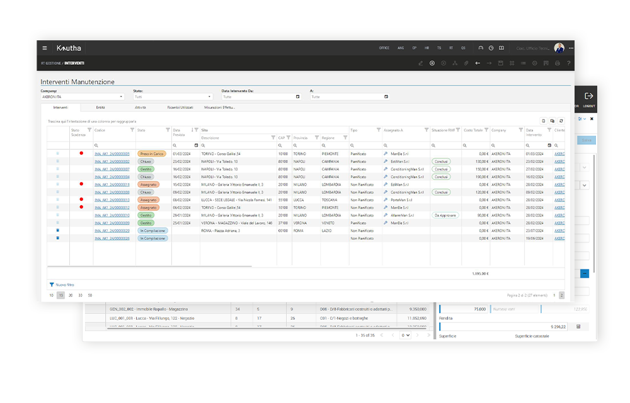Viewport: 630px width, 403px height.
Task: Expand the Company dropdown showing AKERON ITA
Action: tap(121, 97)
